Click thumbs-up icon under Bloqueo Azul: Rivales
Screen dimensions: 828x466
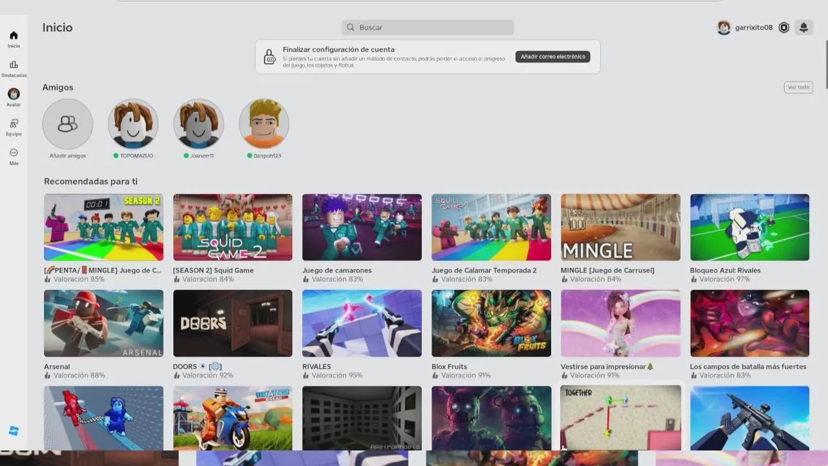click(x=693, y=280)
